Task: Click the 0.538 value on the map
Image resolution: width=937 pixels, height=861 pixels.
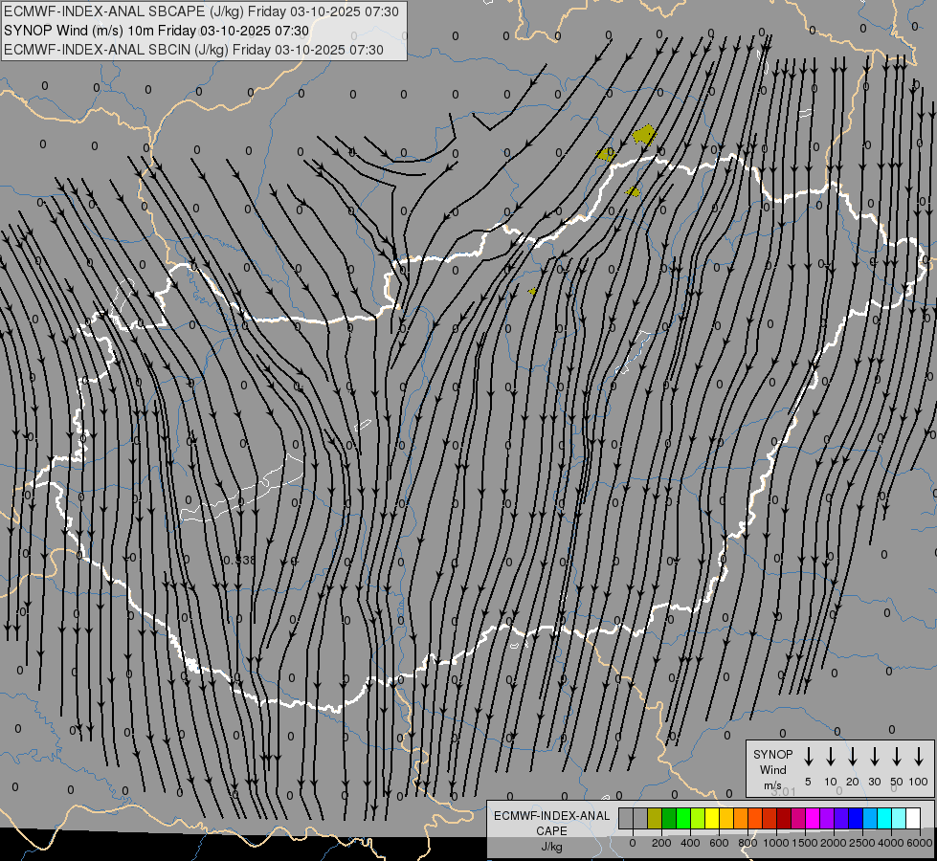Action: click(x=238, y=560)
